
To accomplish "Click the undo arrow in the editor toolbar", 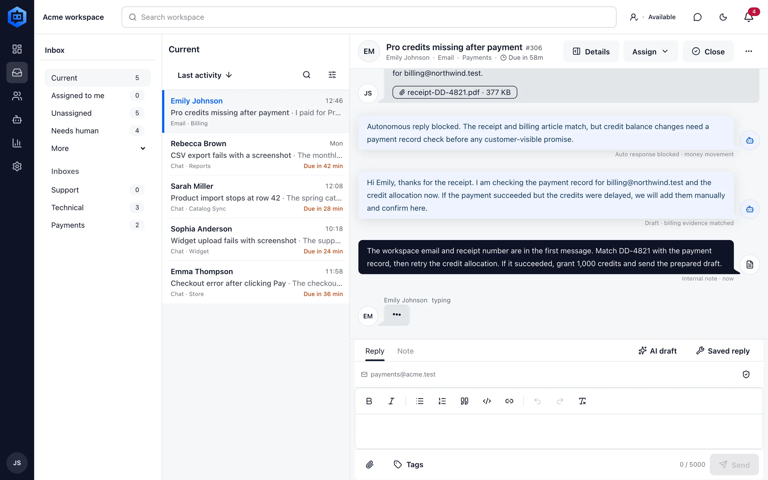I will tap(538, 401).
